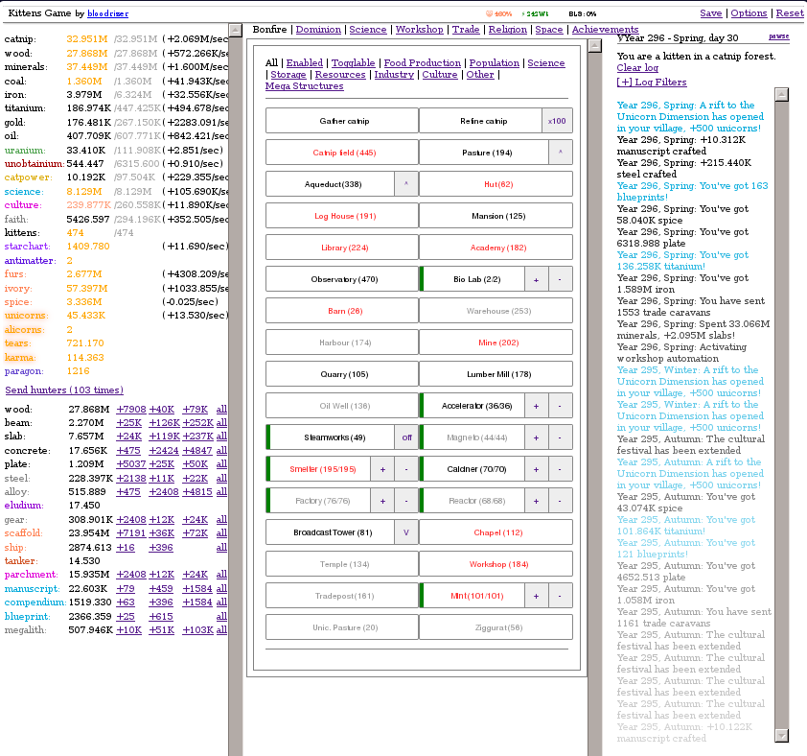Expand the Log Filters section
The height and width of the screenshot is (756, 807).
[651, 83]
